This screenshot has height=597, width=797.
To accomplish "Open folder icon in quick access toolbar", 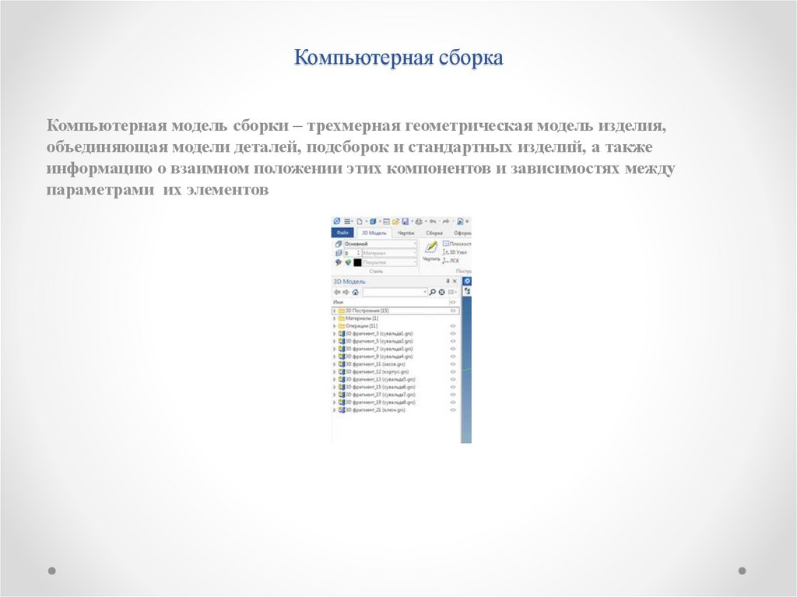I will 395,221.
